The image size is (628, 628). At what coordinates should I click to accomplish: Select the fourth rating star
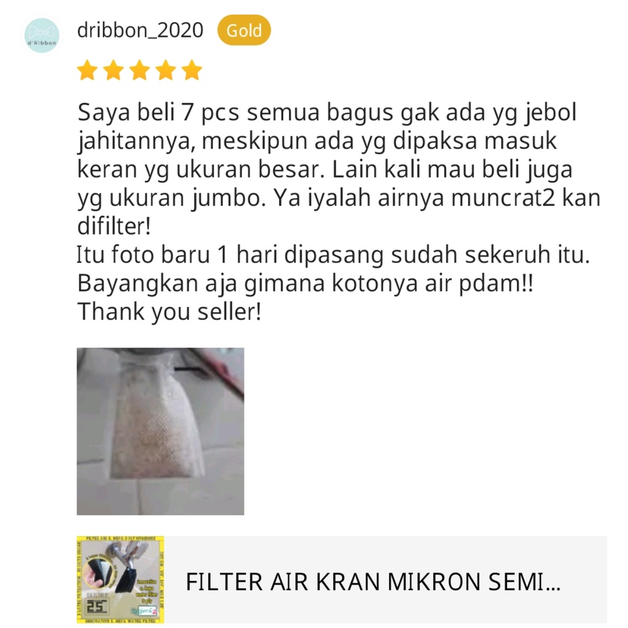[166, 70]
